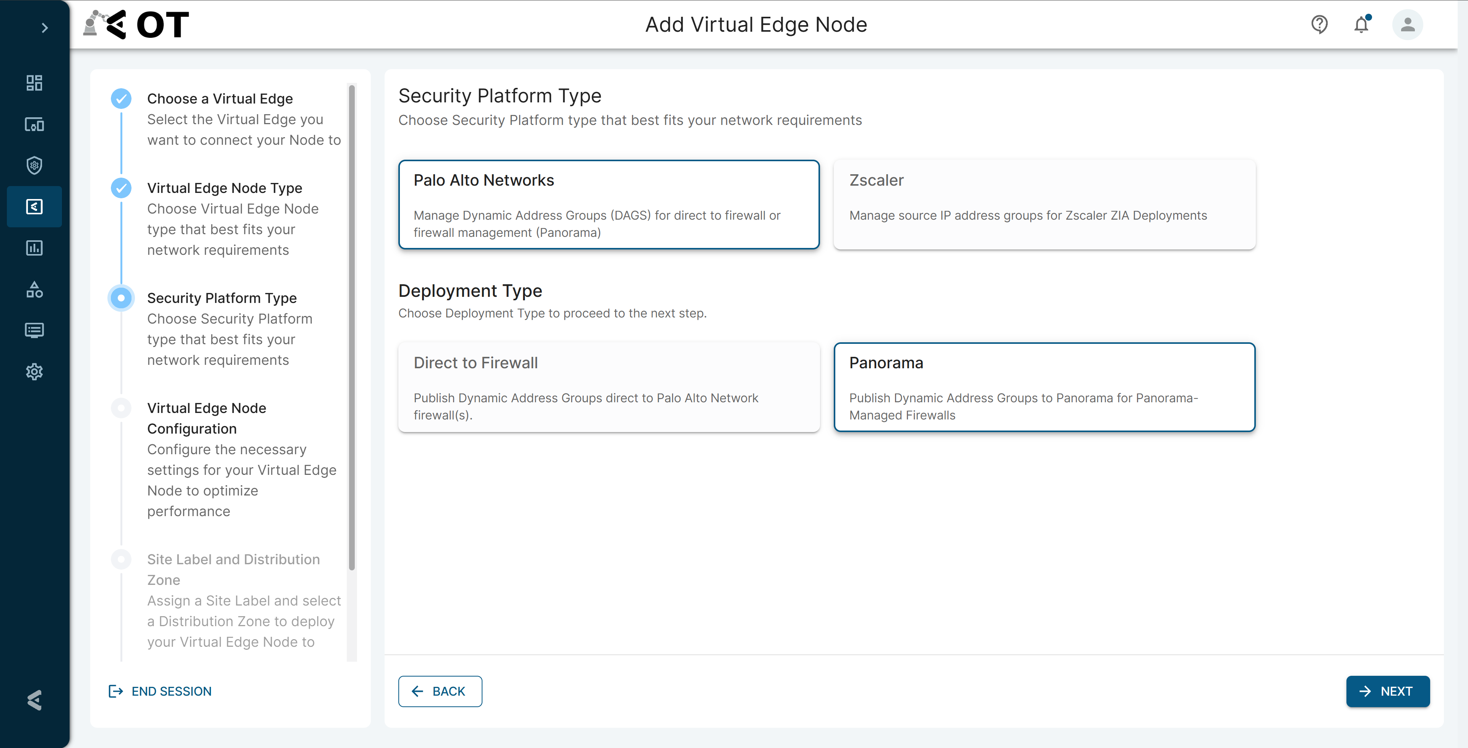Select the Zscaler platform card

(1044, 204)
